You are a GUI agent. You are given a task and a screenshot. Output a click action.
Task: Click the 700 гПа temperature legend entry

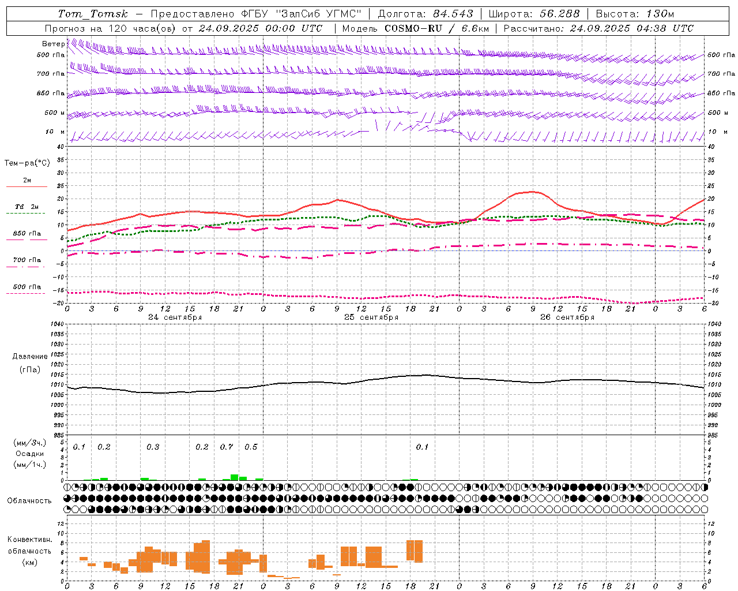[x=27, y=260]
